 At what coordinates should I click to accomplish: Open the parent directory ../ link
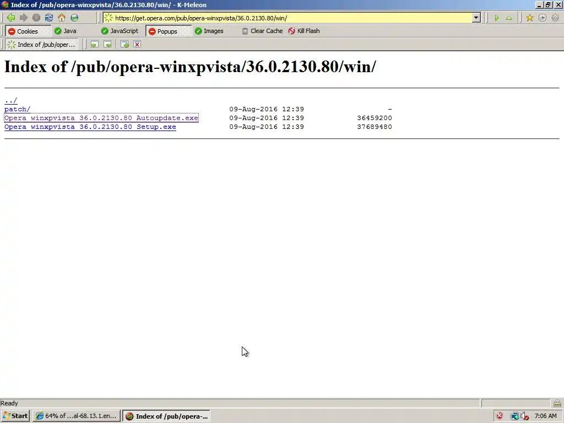11,100
